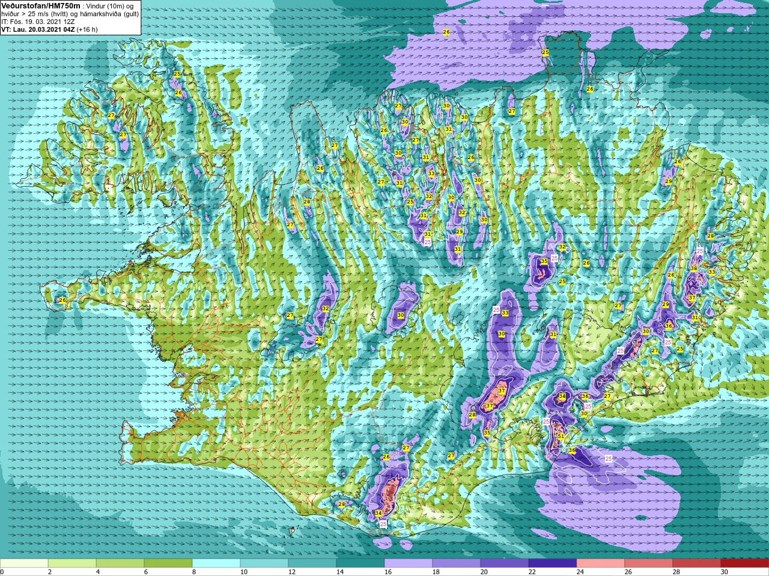
Task: Click the legend tick label '6'
Action: coord(146,572)
